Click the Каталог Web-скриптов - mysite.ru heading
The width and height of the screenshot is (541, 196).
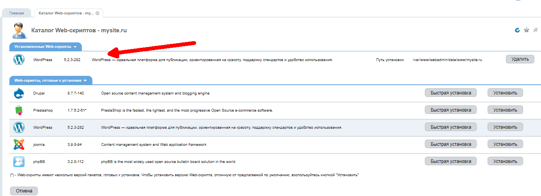tap(79, 30)
